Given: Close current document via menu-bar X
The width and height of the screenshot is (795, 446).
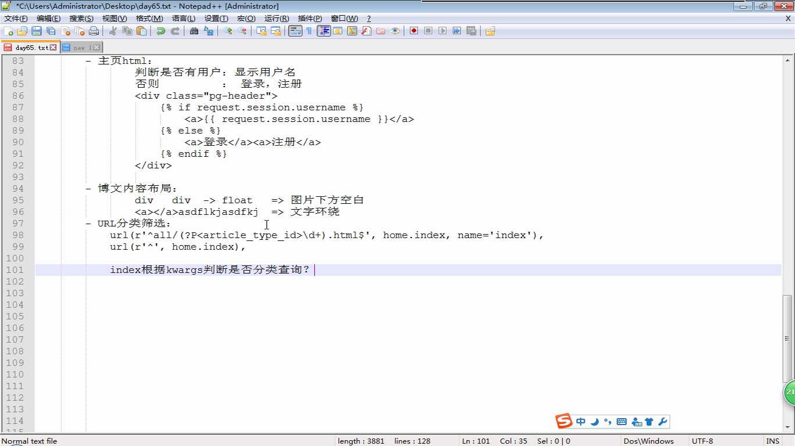Looking at the screenshot, I should pos(788,19).
